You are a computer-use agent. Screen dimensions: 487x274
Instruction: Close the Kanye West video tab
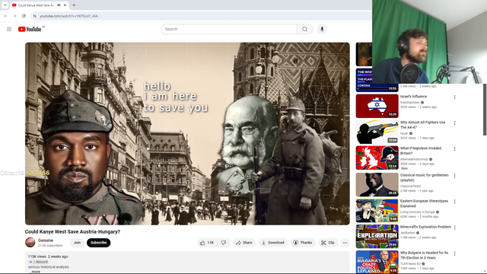coord(65,5)
